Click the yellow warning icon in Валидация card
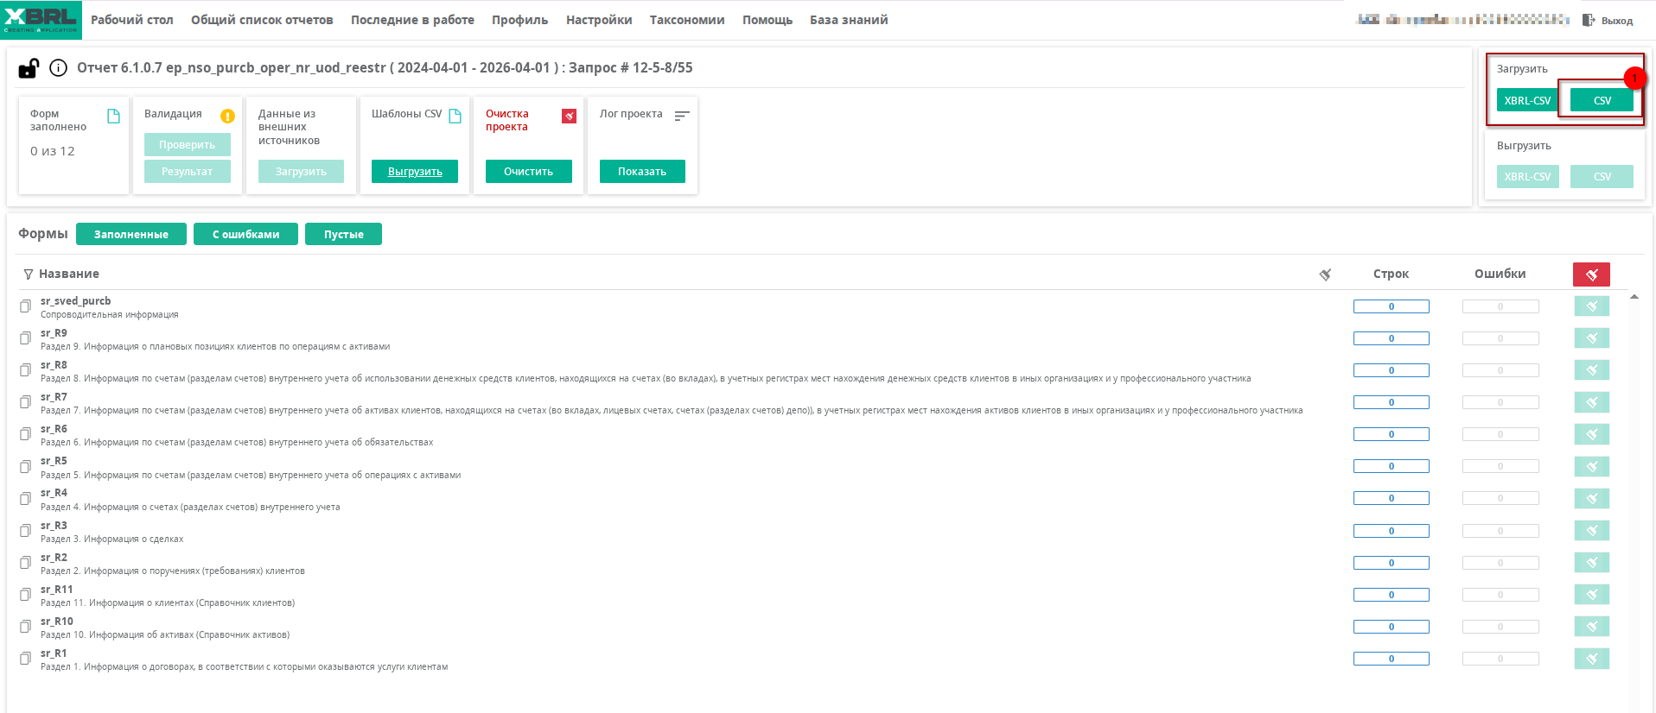 point(227,116)
